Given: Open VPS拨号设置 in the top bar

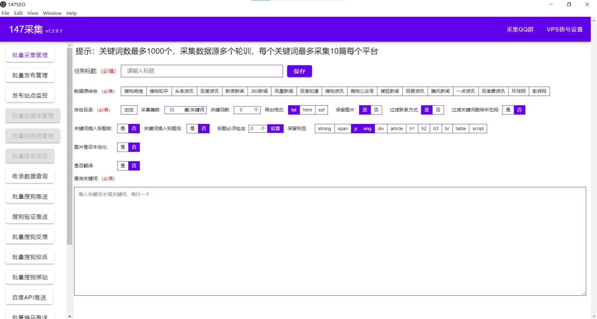Looking at the screenshot, I should coord(565,29).
